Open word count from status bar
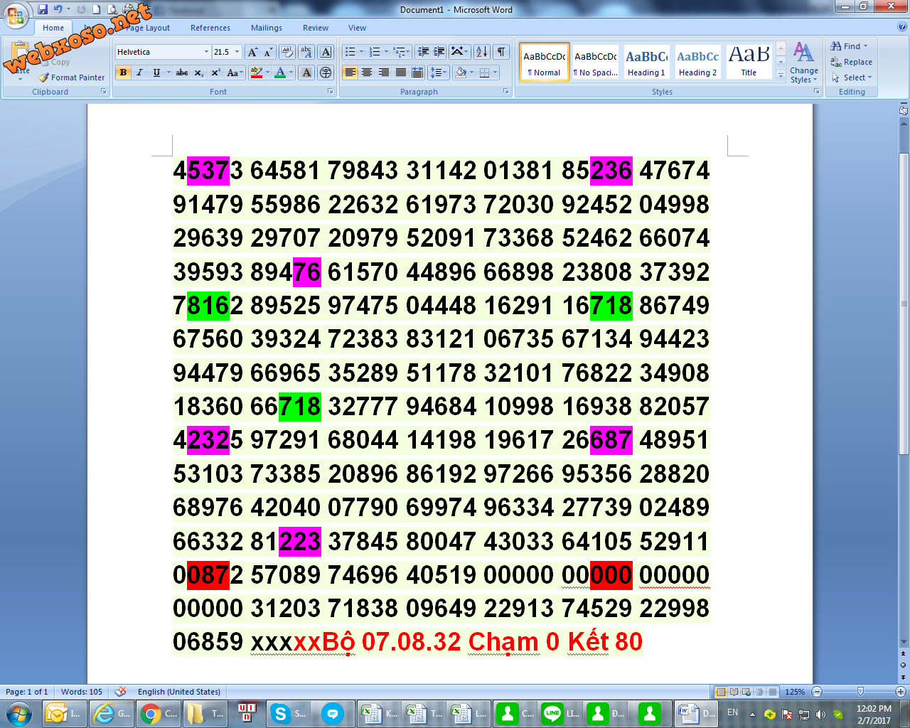The image size is (910, 728). (x=82, y=692)
